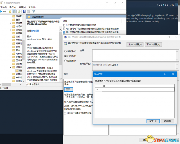The width and height of the screenshot is (180, 144).
Task: Click the folder icon beside 访问被
Action: tap(14, 26)
